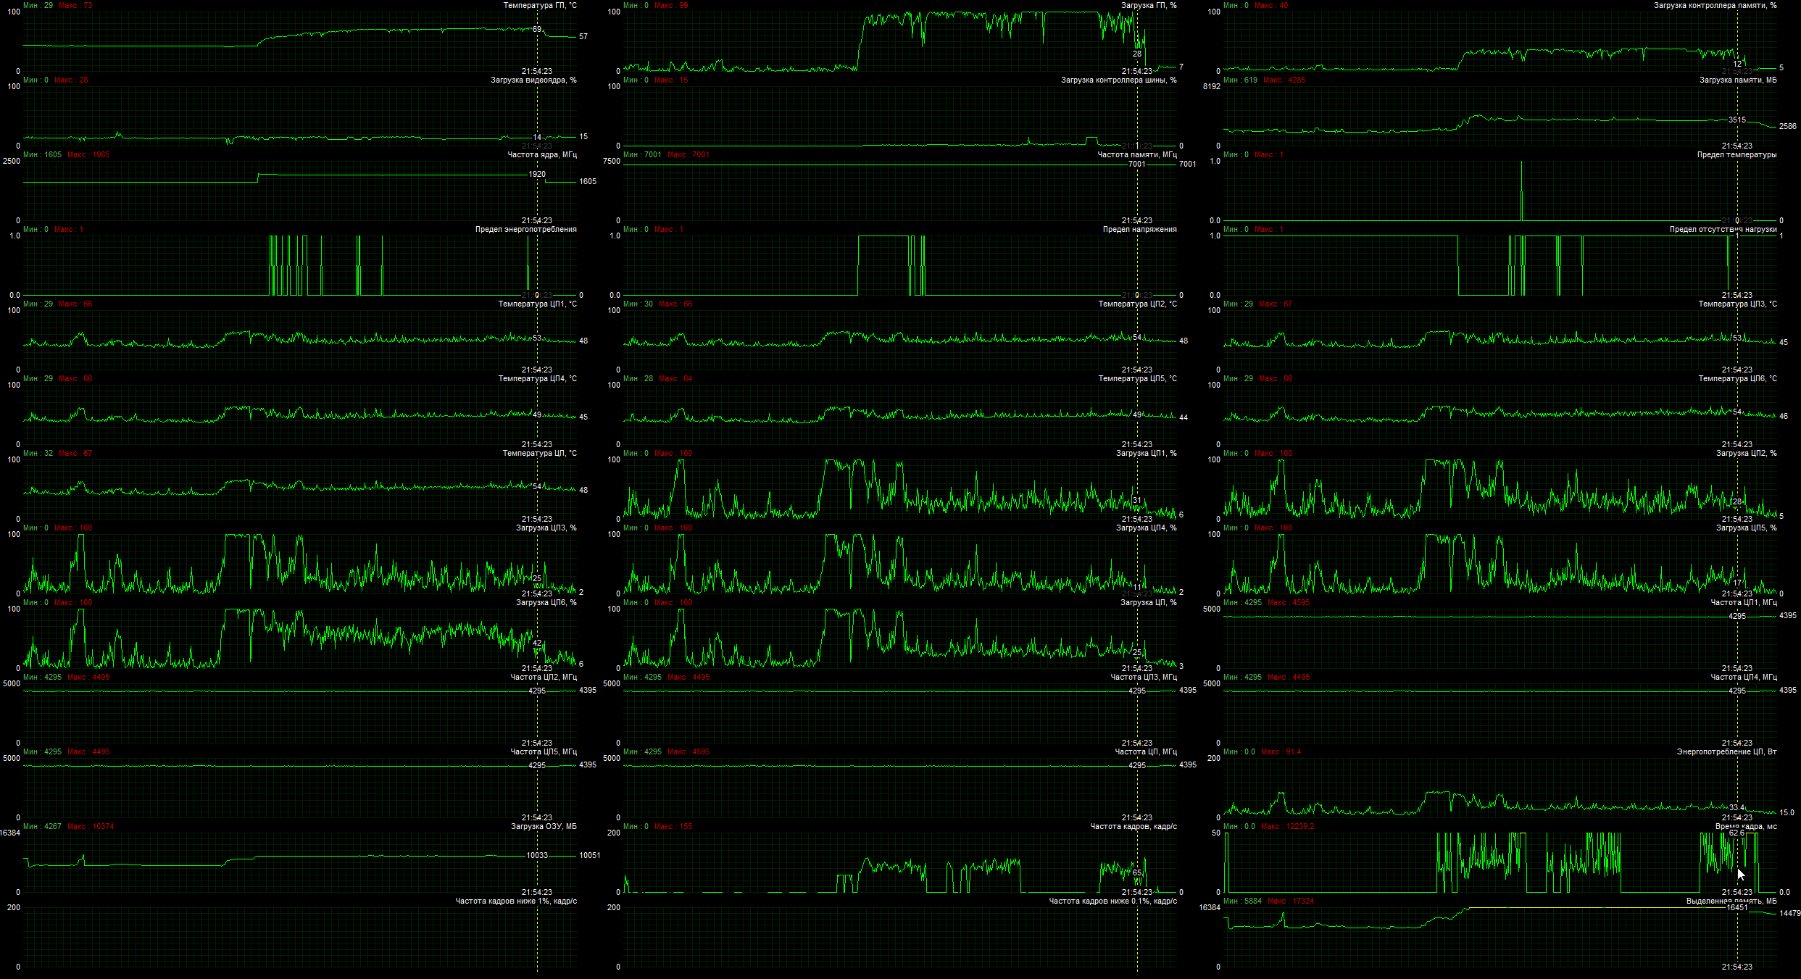This screenshot has width=1801, height=979.
Task: Select the 'Время кадра, мс' graph title
Action: [x=1746, y=826]
